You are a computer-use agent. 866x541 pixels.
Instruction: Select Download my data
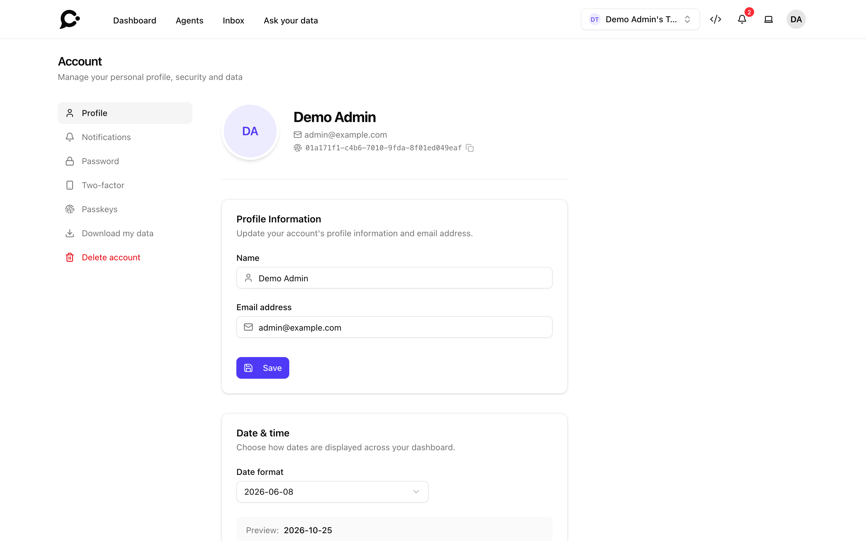(x=125, y=233)
